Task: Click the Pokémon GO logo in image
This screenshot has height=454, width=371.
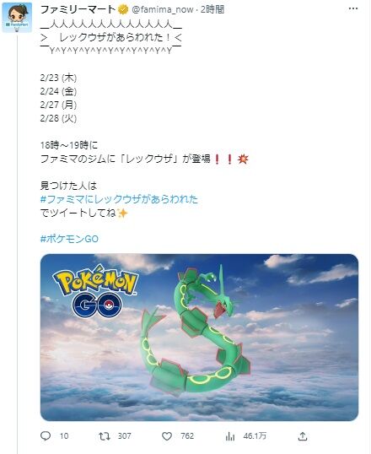Action: 95,291
